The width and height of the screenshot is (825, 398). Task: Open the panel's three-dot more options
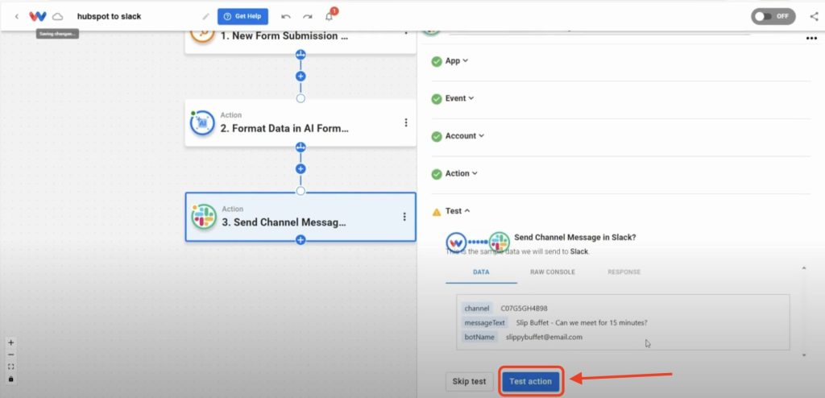tap(810, 39)
